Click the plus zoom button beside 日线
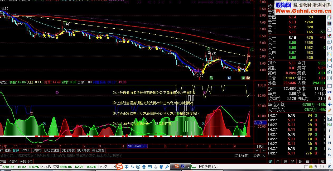333x171 pixels. coord(257,150)
